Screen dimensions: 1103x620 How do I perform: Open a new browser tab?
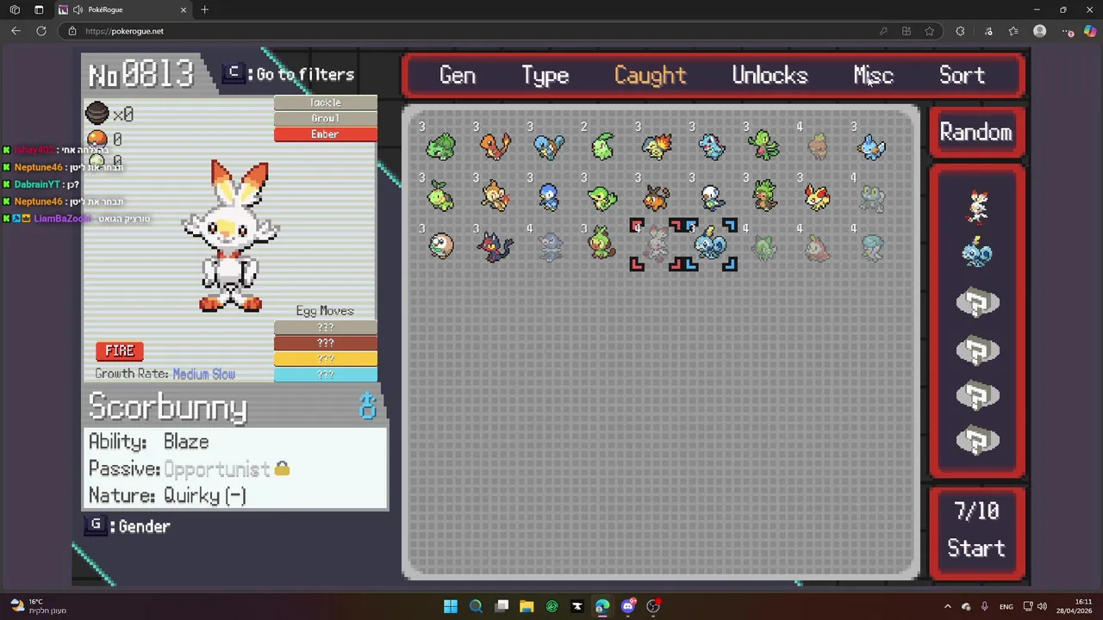[x=204, y=9]
